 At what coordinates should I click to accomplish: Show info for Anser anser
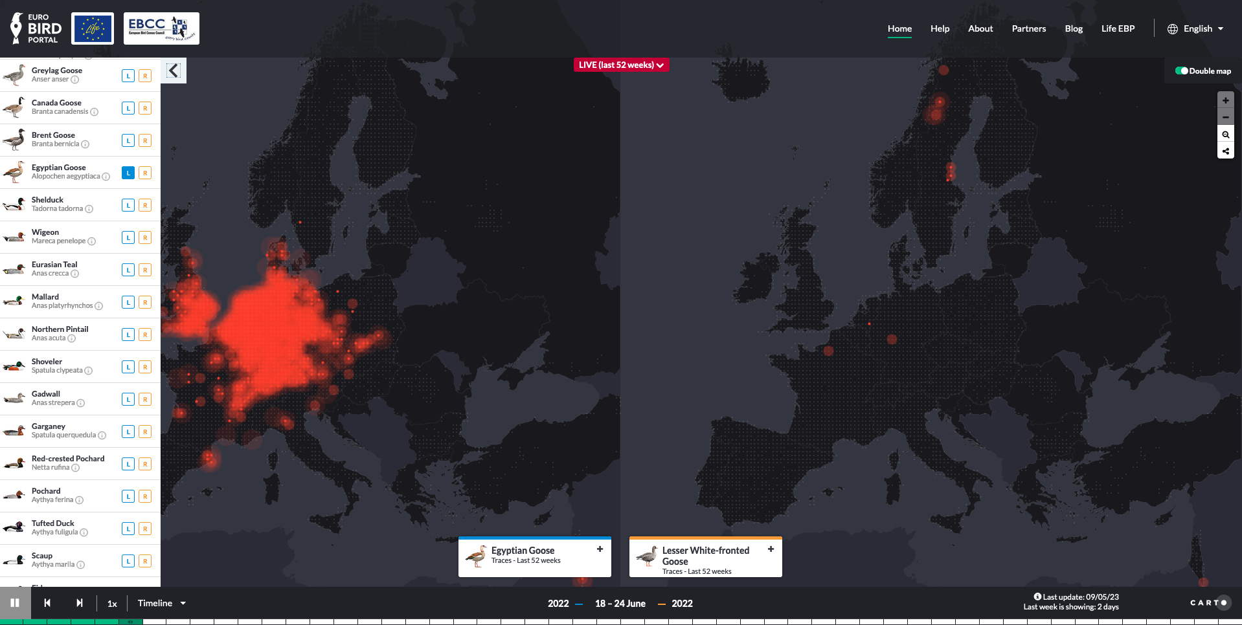(75, 80)
